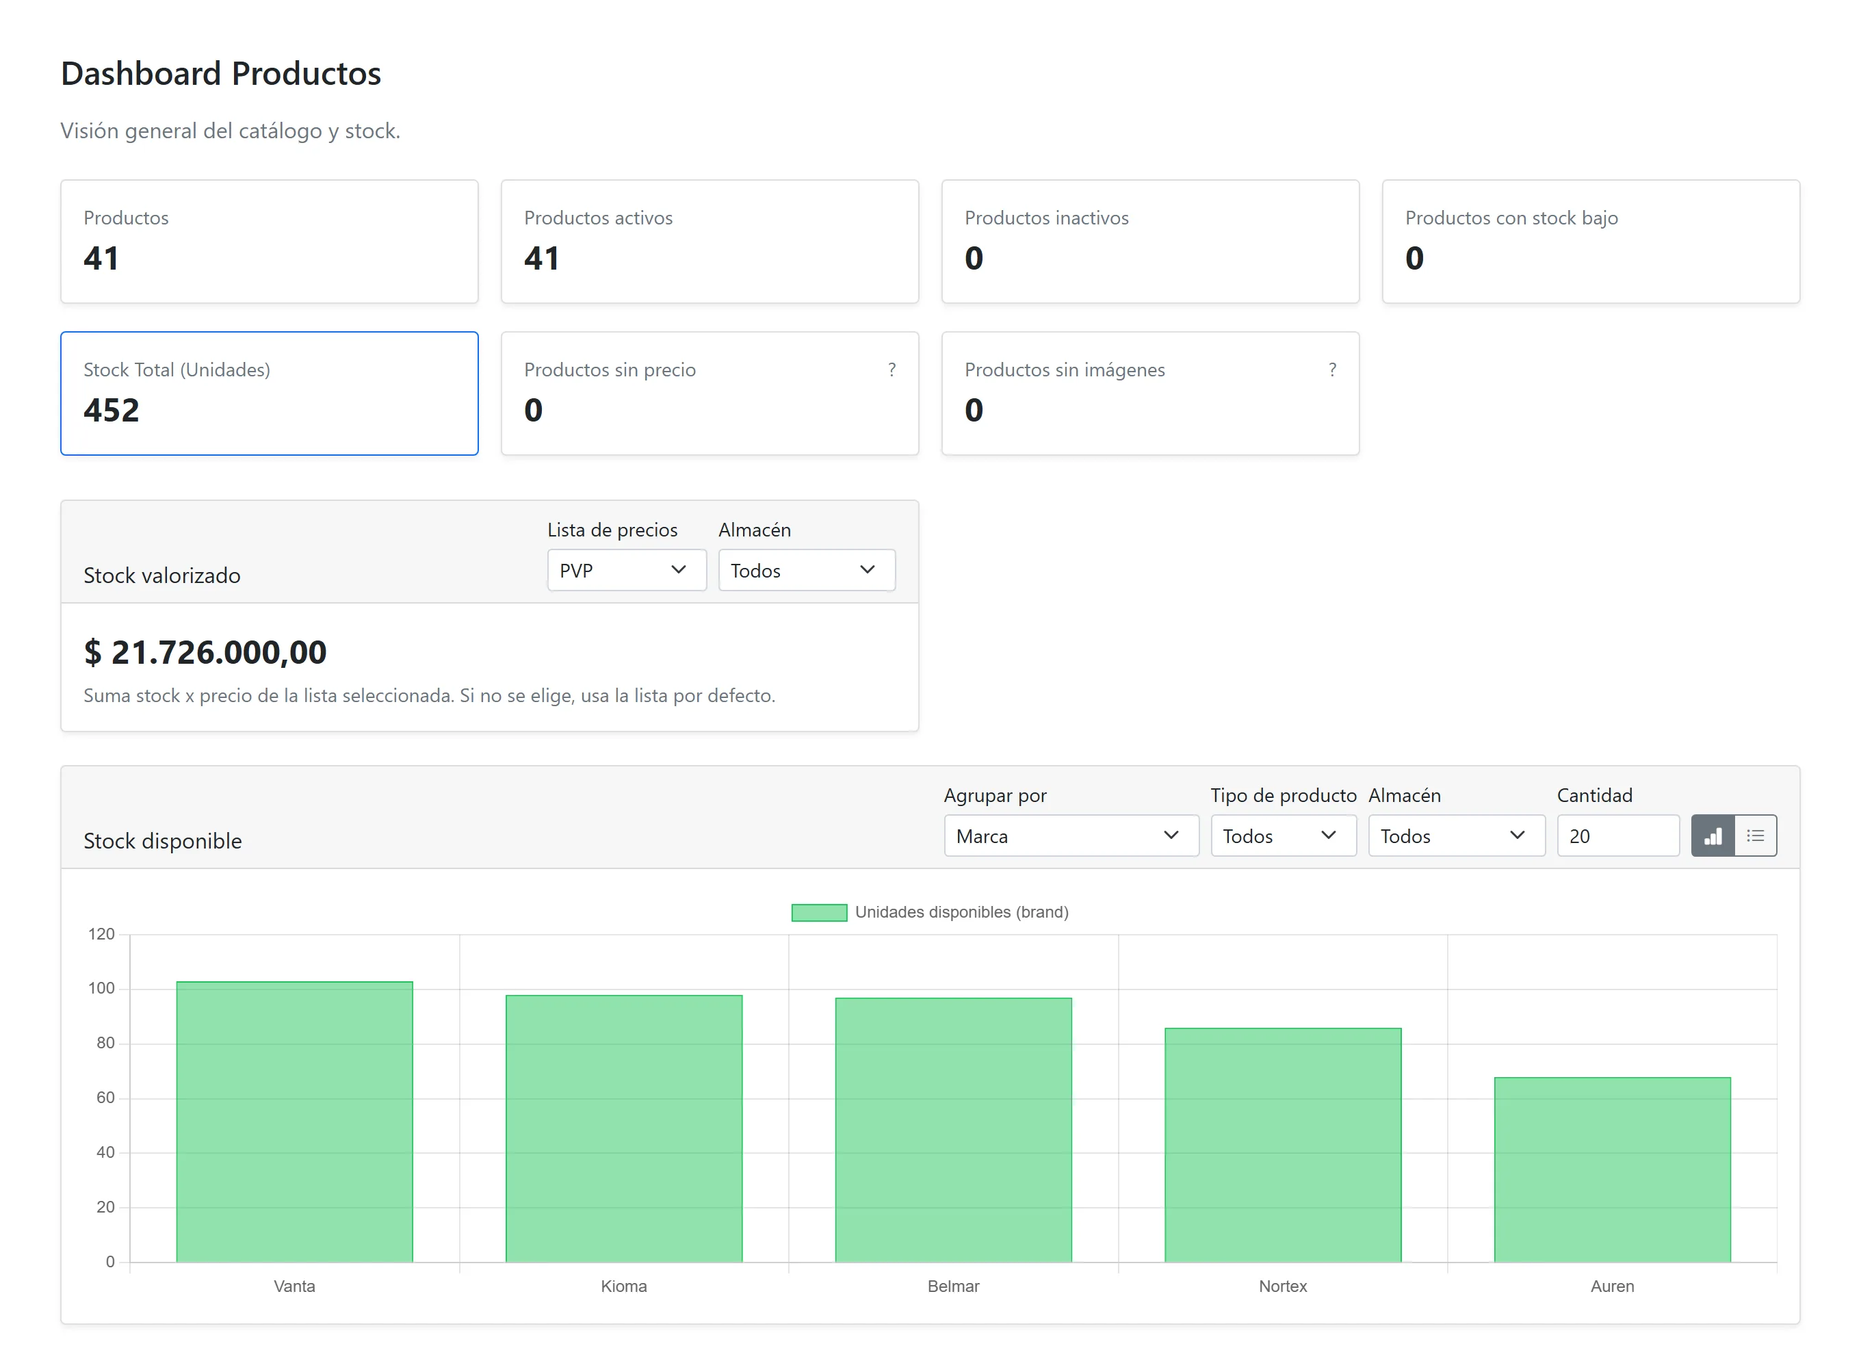Click the Auren bar in chart
The width and height of the screenshot is (1861, 1346).
point(1613,1169)
